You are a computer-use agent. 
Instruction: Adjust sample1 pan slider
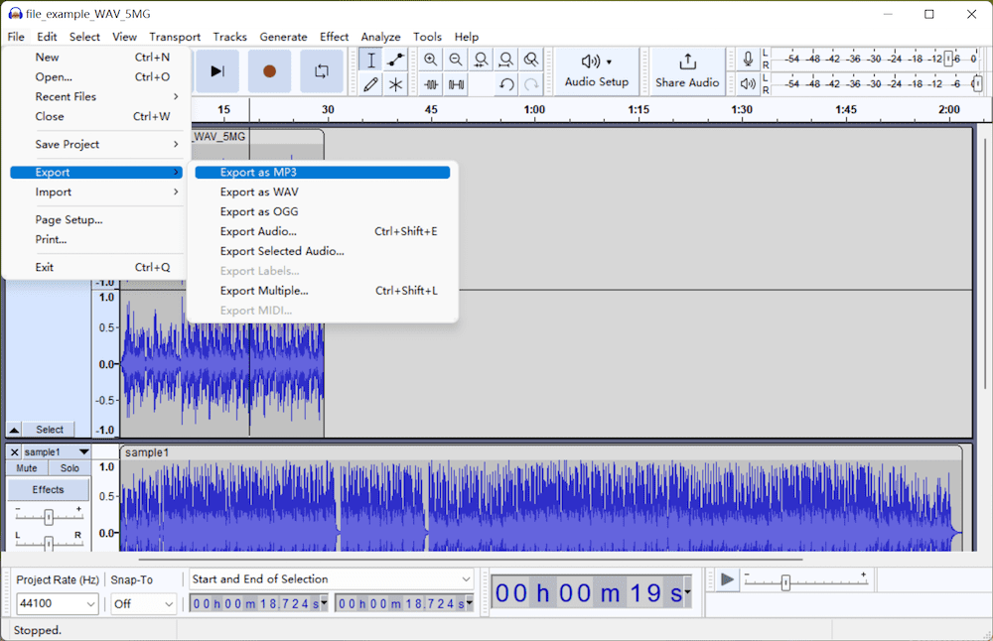click(49, 544)
